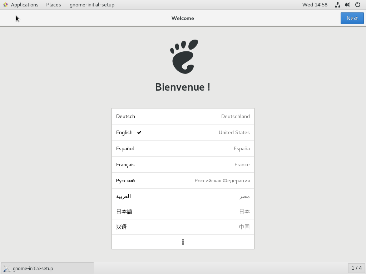This screenshot has width=366, height=274.
Task: Click the 中国 region label
Action: click(244, 227)
